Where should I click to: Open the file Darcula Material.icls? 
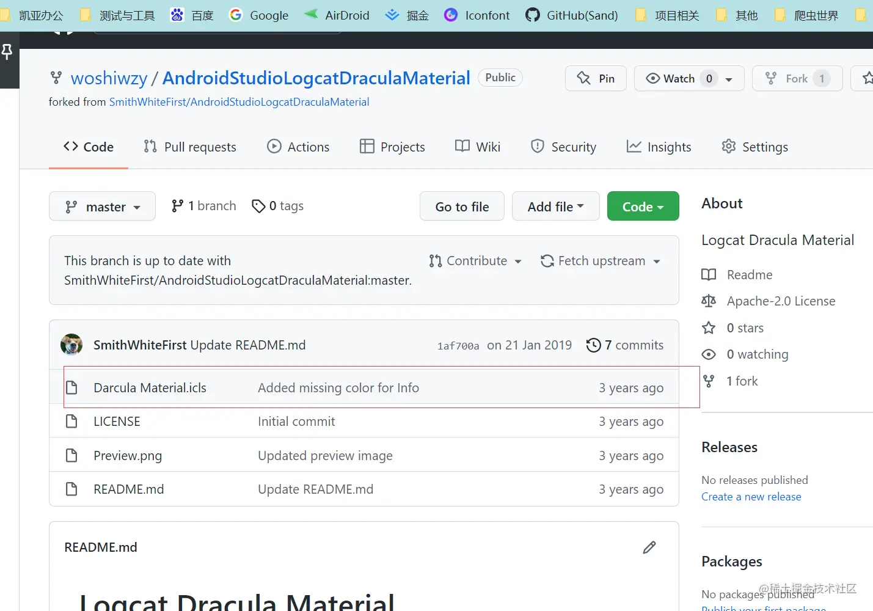click(150, 388)
